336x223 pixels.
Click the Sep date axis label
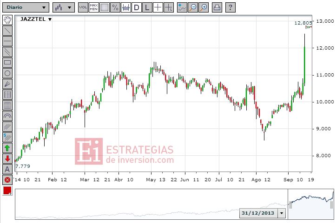click(x=288, y=180)
